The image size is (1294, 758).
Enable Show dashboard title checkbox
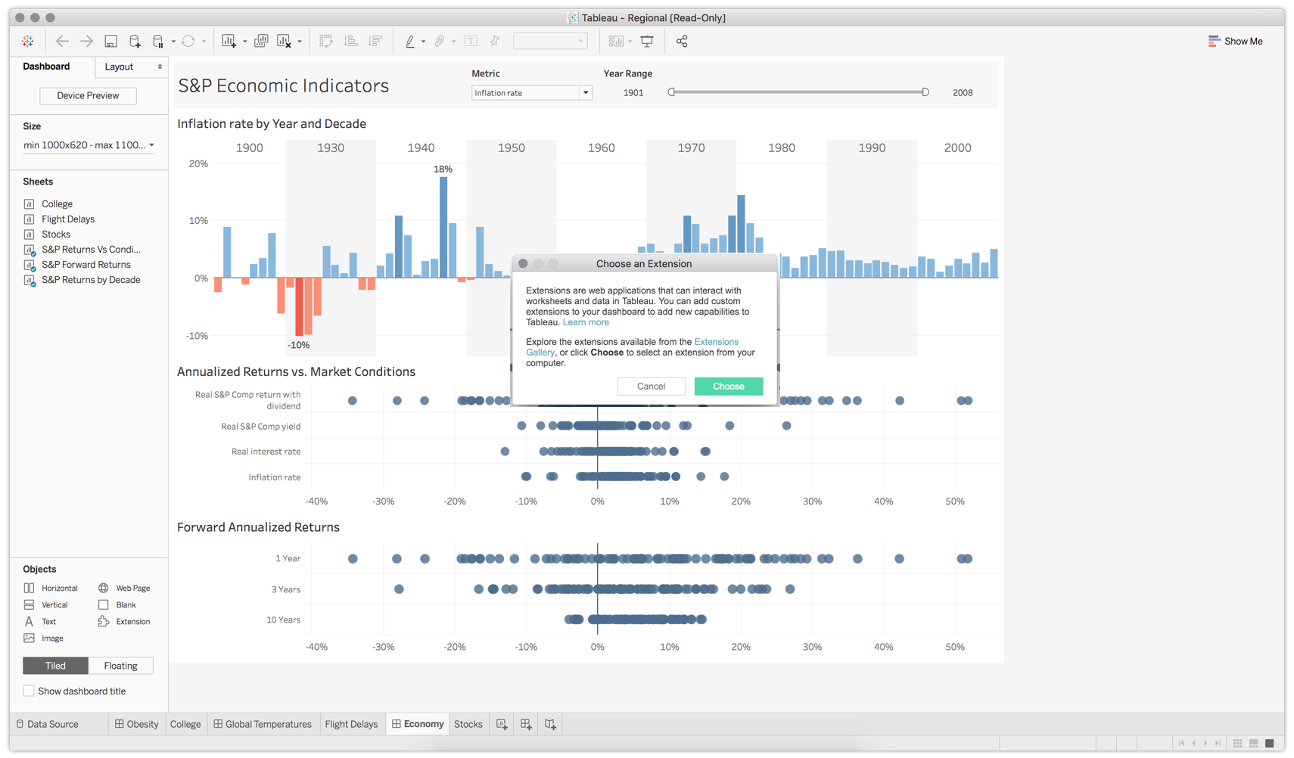click(x=29, y=691)
